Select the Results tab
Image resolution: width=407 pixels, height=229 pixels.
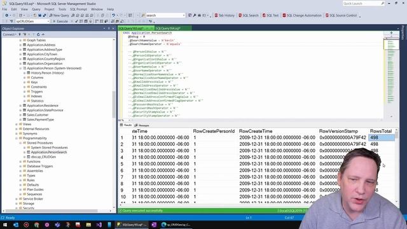[126, 125]
